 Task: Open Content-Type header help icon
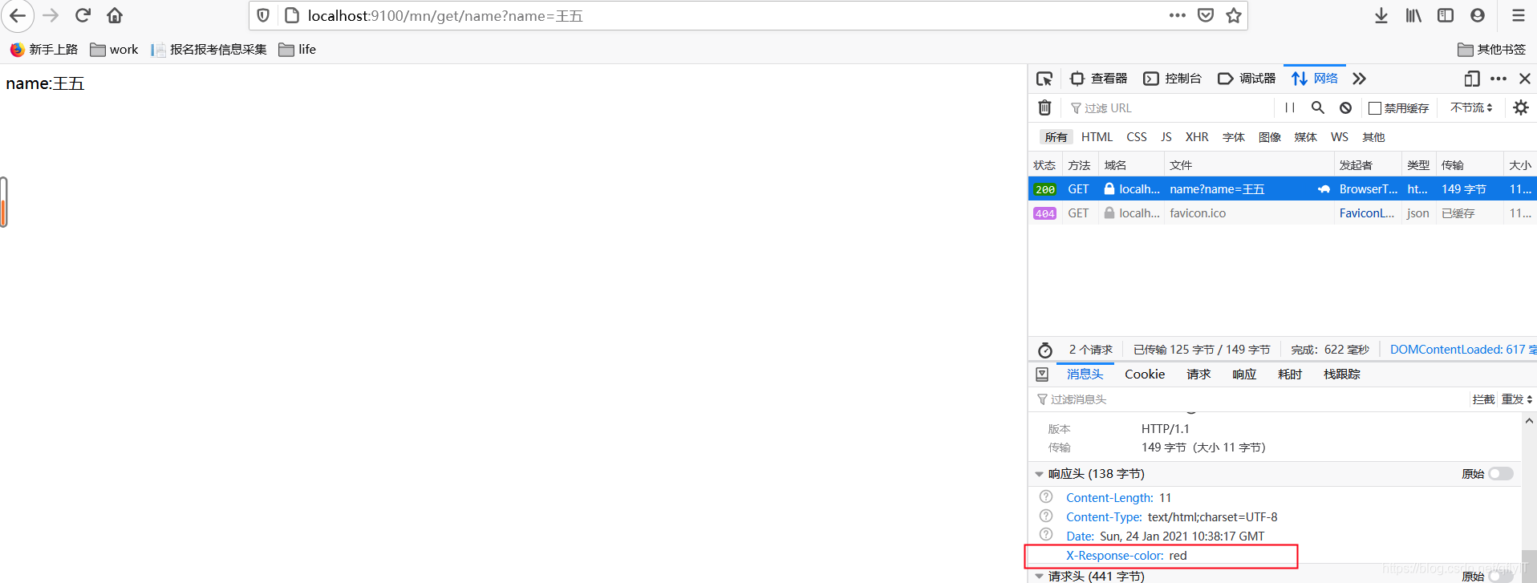1046,516
